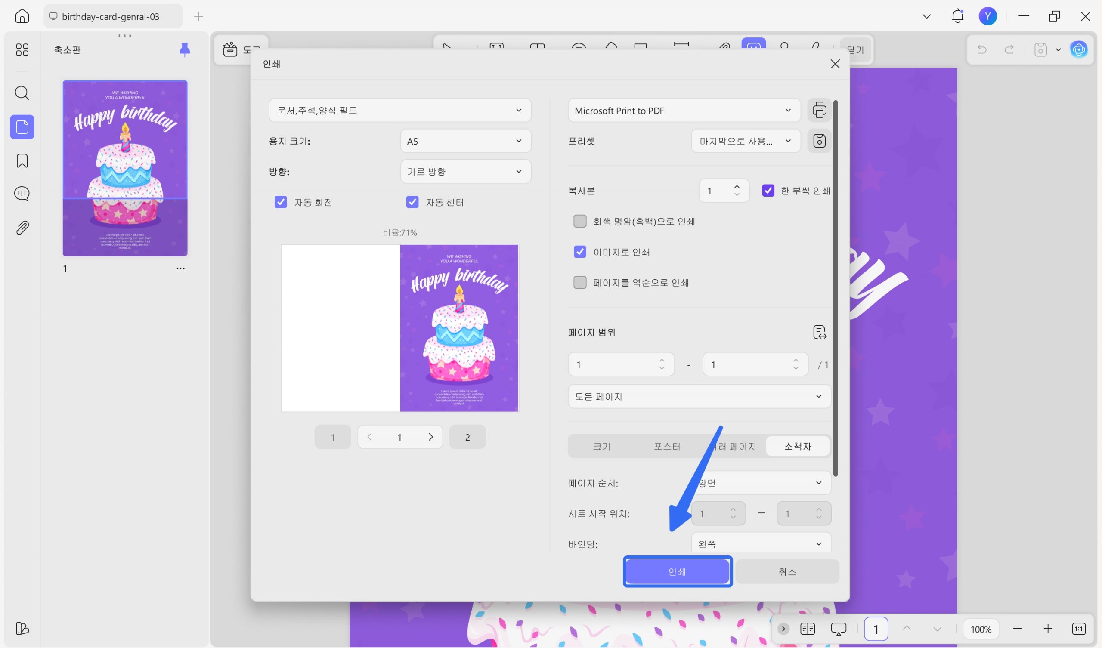1102x648 pixels.
Task: Click the save icon in top toolbar
Action: coord(1040,49)
